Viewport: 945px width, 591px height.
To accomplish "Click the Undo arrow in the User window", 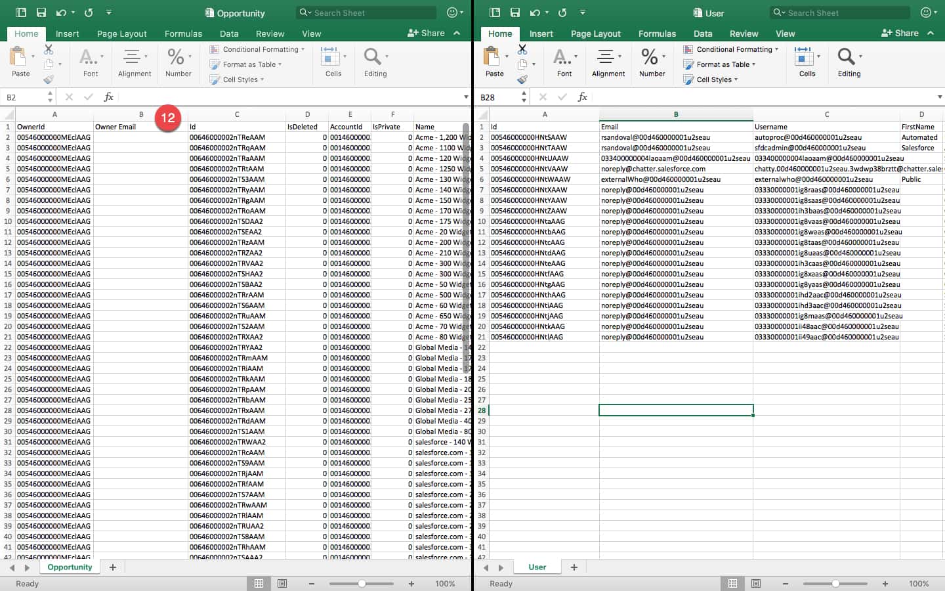I will pyautogui.click(x=535, y=12).
